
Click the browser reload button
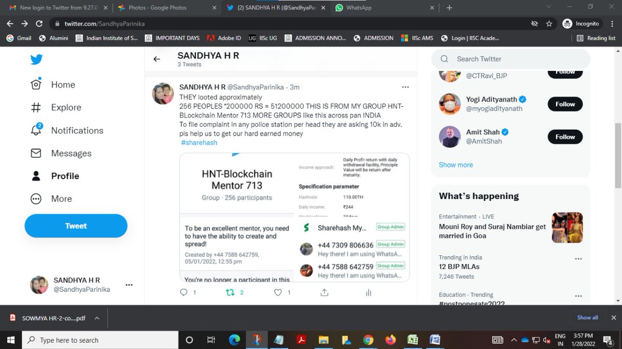(39, 24)
